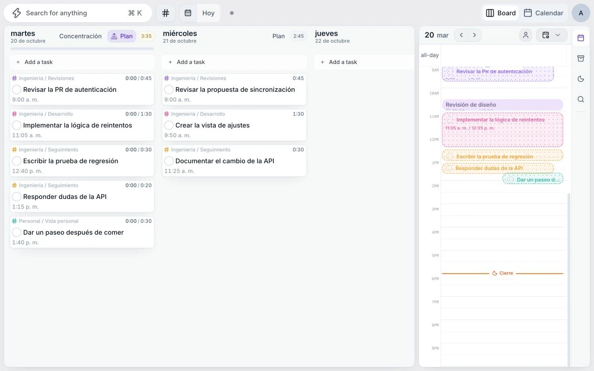Go to previous day in calendar
This screenshot has width=594, height=371.
tap(461, 35)
